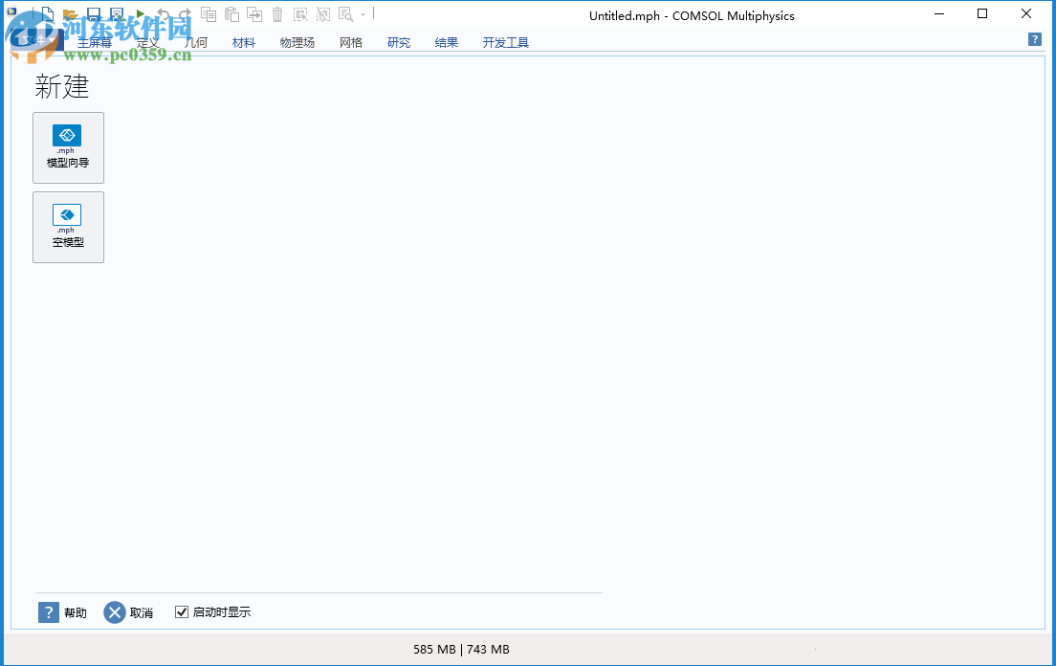Image resolution: width=1056 pixels, height=666 pixels.
Task: Enable the checkbox next to 启动时显示
Action: tap(182, 611)
